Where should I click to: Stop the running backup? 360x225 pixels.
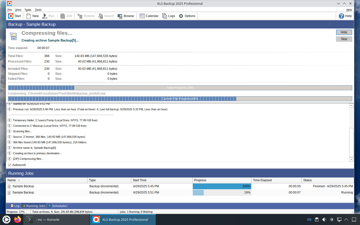pyautogui.click(x=344, y=39)
